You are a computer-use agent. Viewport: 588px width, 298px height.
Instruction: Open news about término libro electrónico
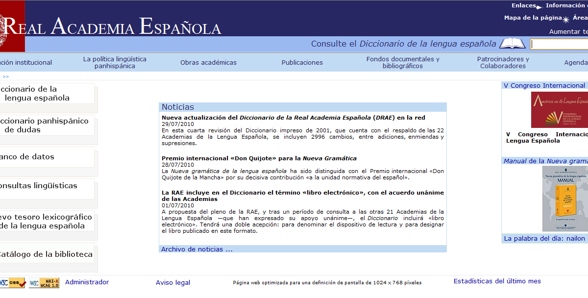(303, 196)
